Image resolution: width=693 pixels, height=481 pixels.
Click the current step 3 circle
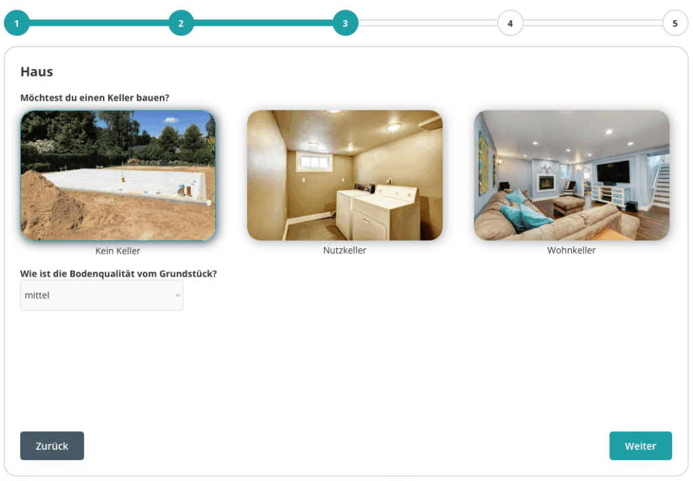click(345, 23)
